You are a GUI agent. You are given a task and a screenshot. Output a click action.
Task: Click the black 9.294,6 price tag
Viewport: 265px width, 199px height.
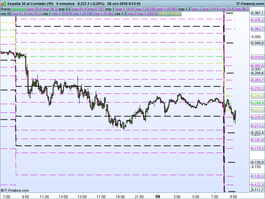point(257,73)
